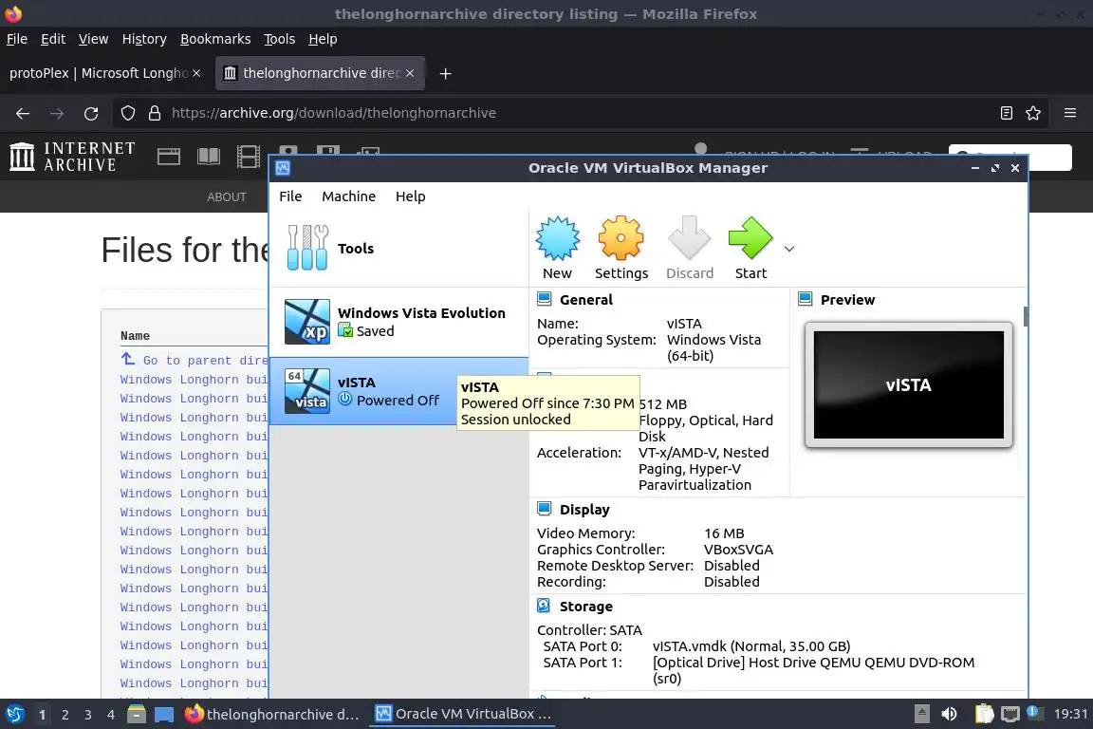Screen dimensions: 1093x729
Task: Bookmark this page with star icon
Action: pos(1033,113)
